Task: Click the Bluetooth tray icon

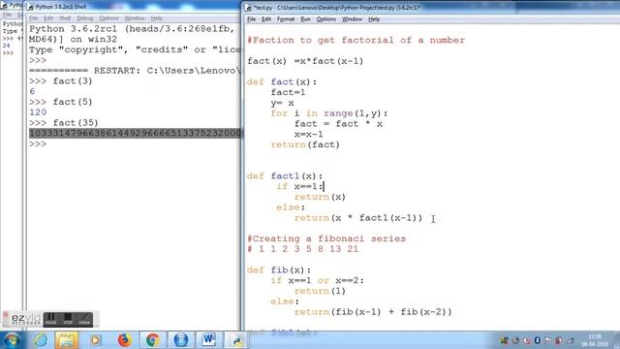Action: [538, 340]
